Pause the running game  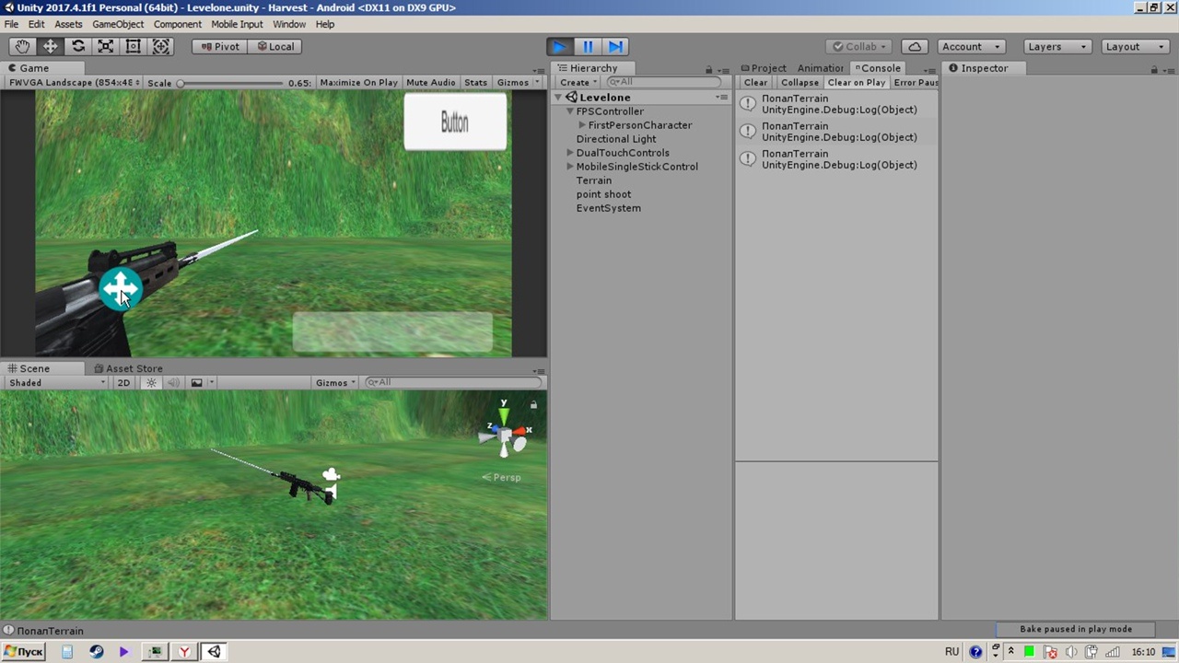tap(588, 46)
